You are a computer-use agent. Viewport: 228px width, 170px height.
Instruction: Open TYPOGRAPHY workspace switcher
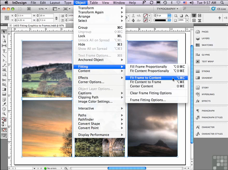167,9
